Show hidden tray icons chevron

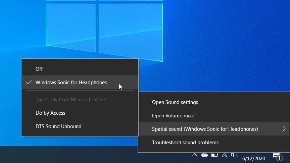click(x=194, y=155)
